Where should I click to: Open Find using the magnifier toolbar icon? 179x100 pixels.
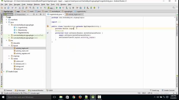pyautogui.click(x=30, y=8)
